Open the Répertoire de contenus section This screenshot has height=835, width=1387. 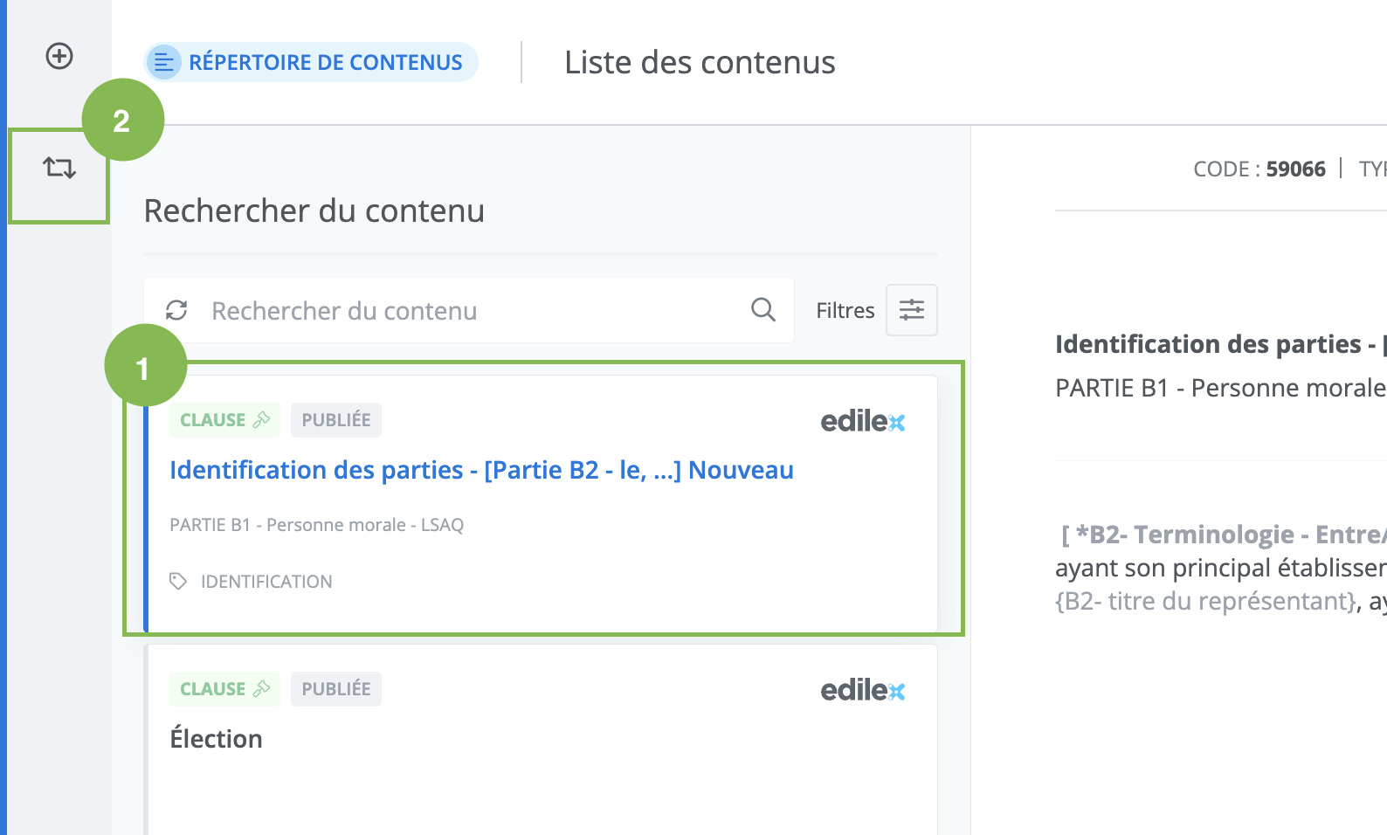[x=311, y=63]
